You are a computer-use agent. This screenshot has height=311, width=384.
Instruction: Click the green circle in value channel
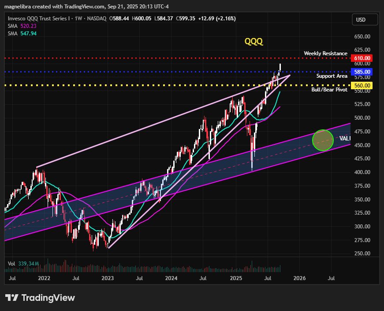pos(323,140)
